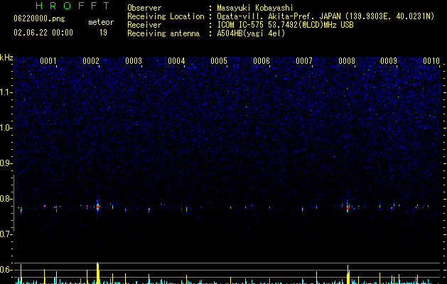Select the Ogata-vill. Akita-Pref. JAPAN location text
Image resolution: width=447 pixels, height=284 pixels.
click(x=325, y=16)
